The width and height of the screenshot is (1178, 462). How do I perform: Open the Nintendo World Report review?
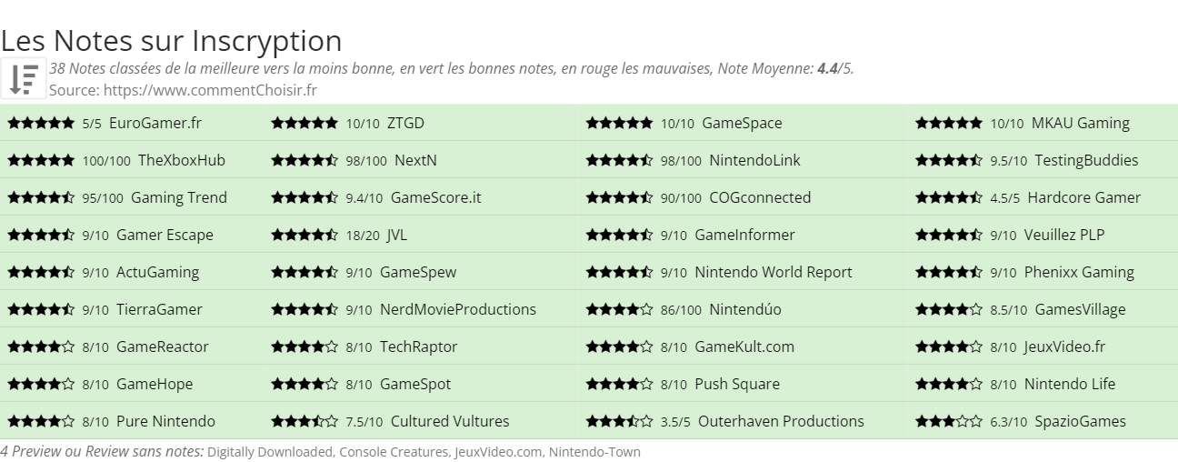pyautogui.click(x=774, y=272)
